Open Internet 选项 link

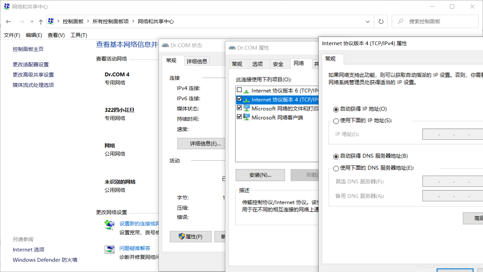point(28,249)
